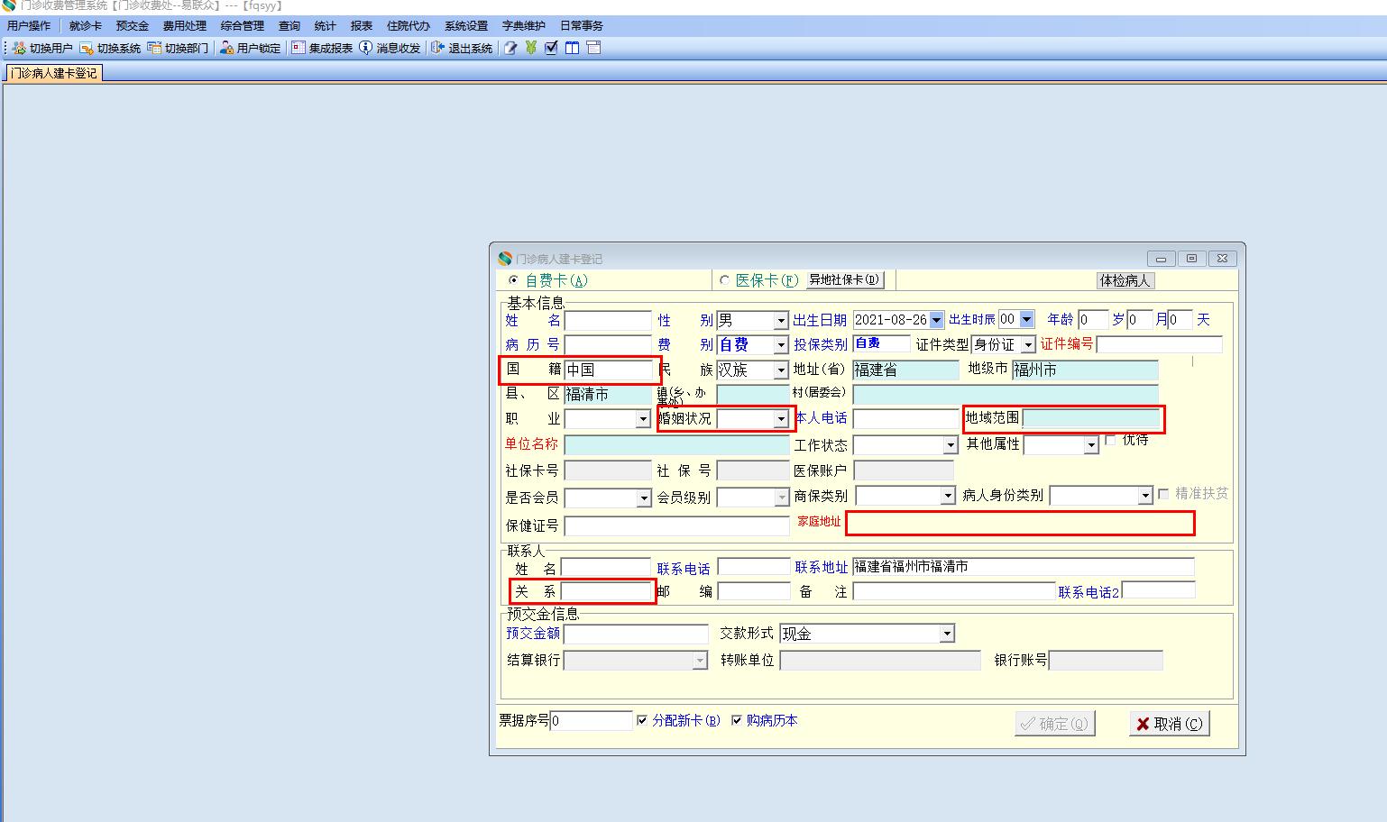This screenshot has width=1387, height=822.
Task: Click the checked box toolbar icon
Action: coord(552,48)
